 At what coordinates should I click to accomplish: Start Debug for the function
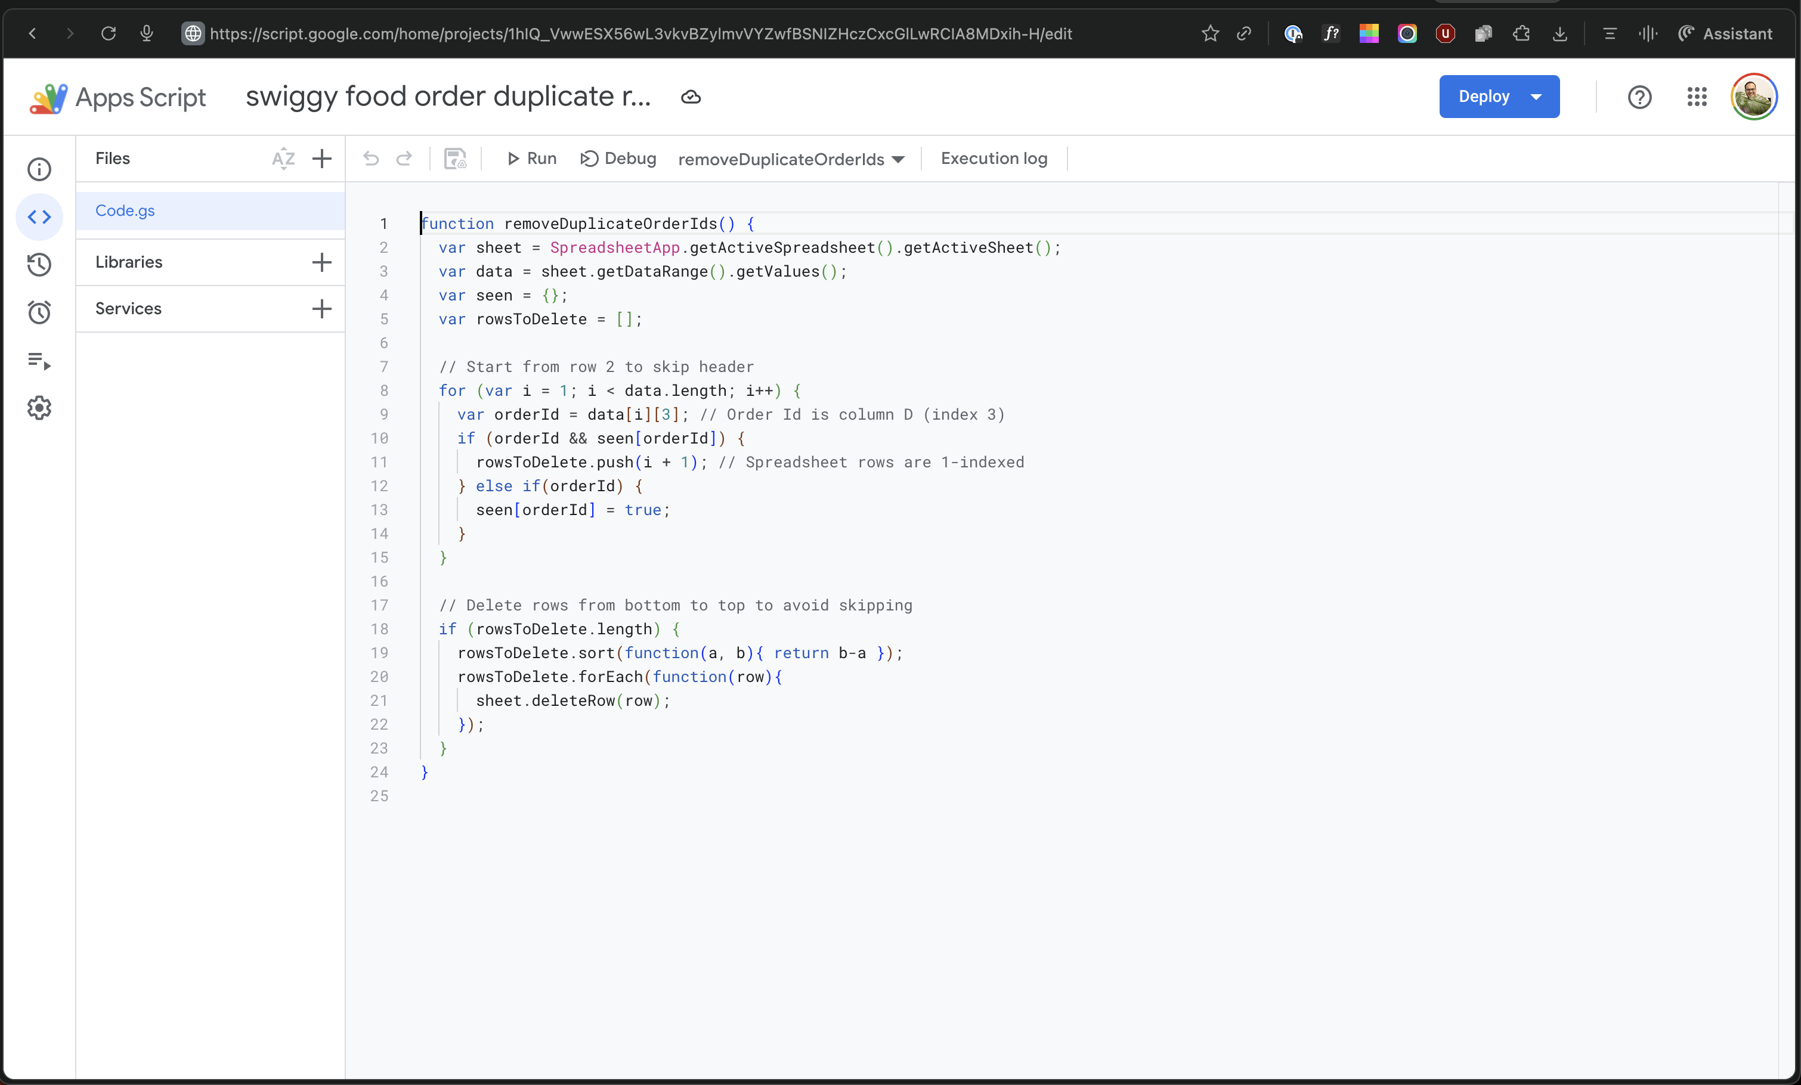point(618,159)
